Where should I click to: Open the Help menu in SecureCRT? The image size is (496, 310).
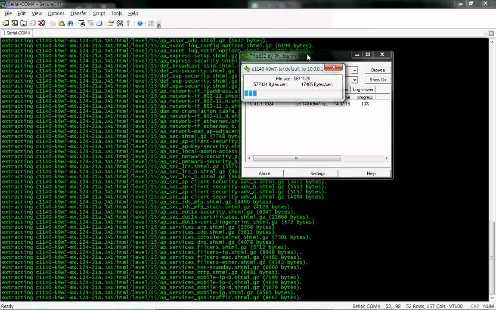133,13
